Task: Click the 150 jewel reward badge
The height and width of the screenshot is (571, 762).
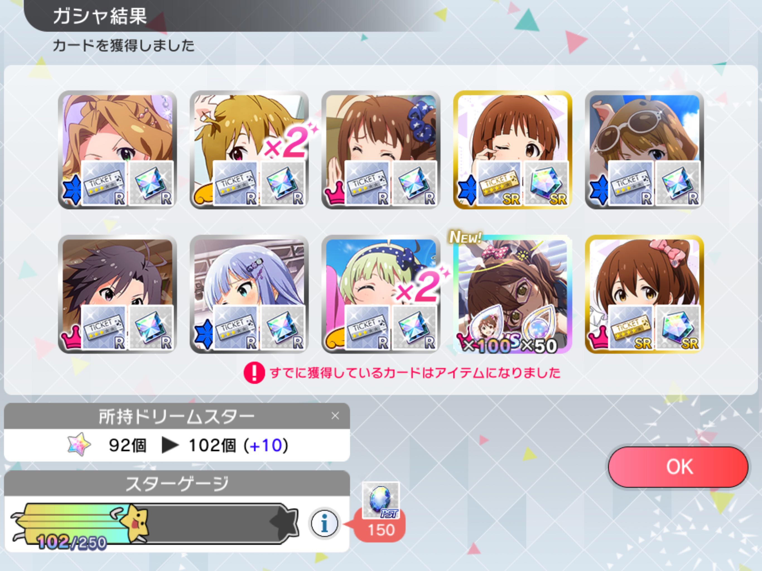Action: point(381,530)
